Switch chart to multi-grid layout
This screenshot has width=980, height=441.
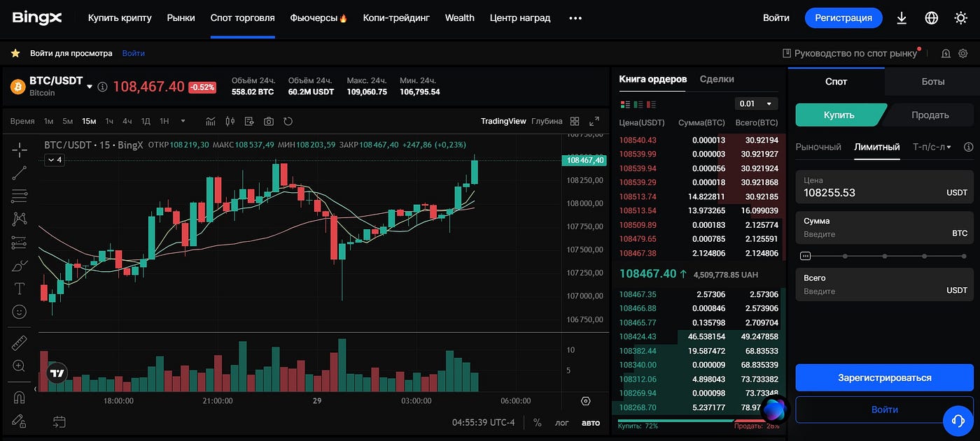[x=575, y=121]
